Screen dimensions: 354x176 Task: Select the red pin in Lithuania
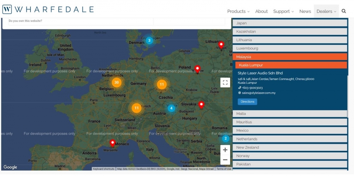[221, 45]
